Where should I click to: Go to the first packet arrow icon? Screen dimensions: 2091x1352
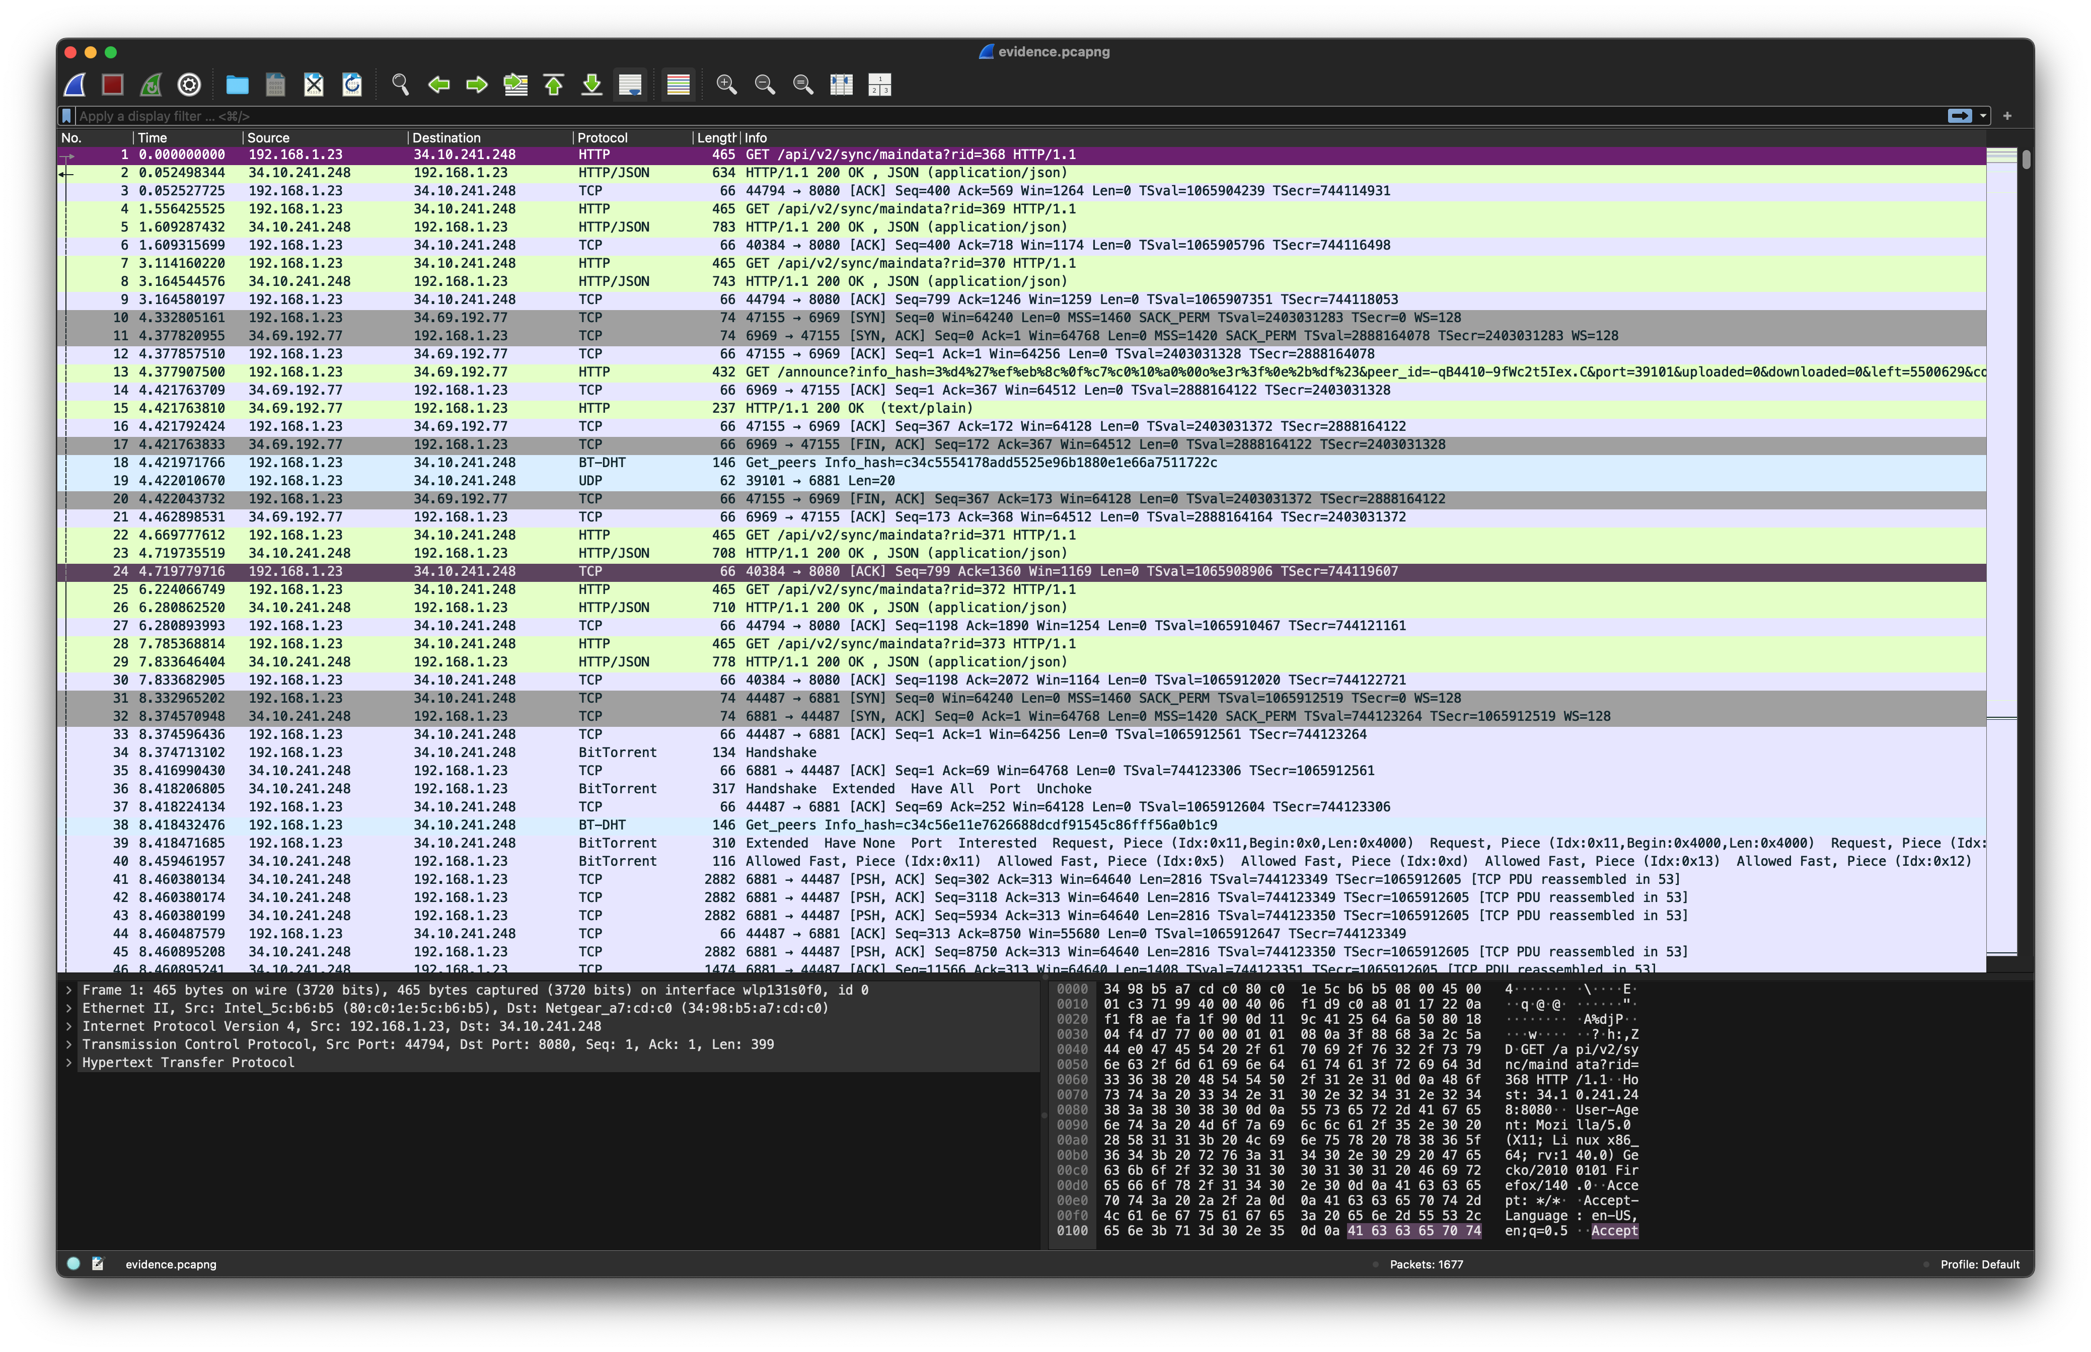click(x=554, y=84)
